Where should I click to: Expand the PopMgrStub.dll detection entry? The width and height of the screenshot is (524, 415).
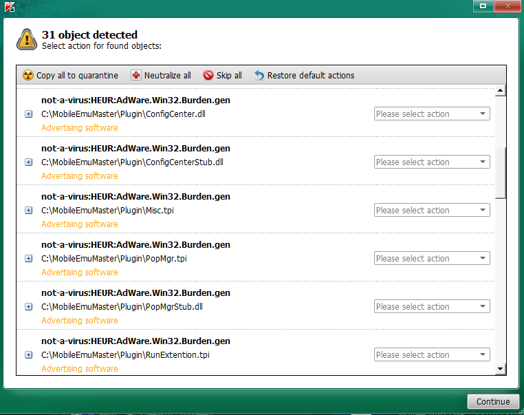tap(29, 307)
